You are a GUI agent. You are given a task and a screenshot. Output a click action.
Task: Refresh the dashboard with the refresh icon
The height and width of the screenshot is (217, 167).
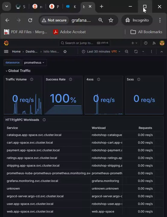point(136,52)
